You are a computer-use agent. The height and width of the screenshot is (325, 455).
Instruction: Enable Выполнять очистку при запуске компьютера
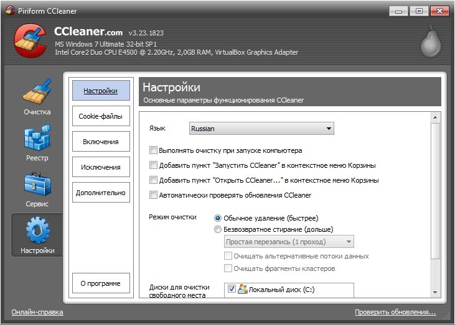pos(153,150)
